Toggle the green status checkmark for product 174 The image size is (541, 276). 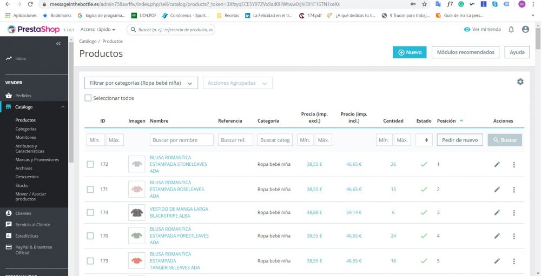pyautogui.click(x=424, y=212)
